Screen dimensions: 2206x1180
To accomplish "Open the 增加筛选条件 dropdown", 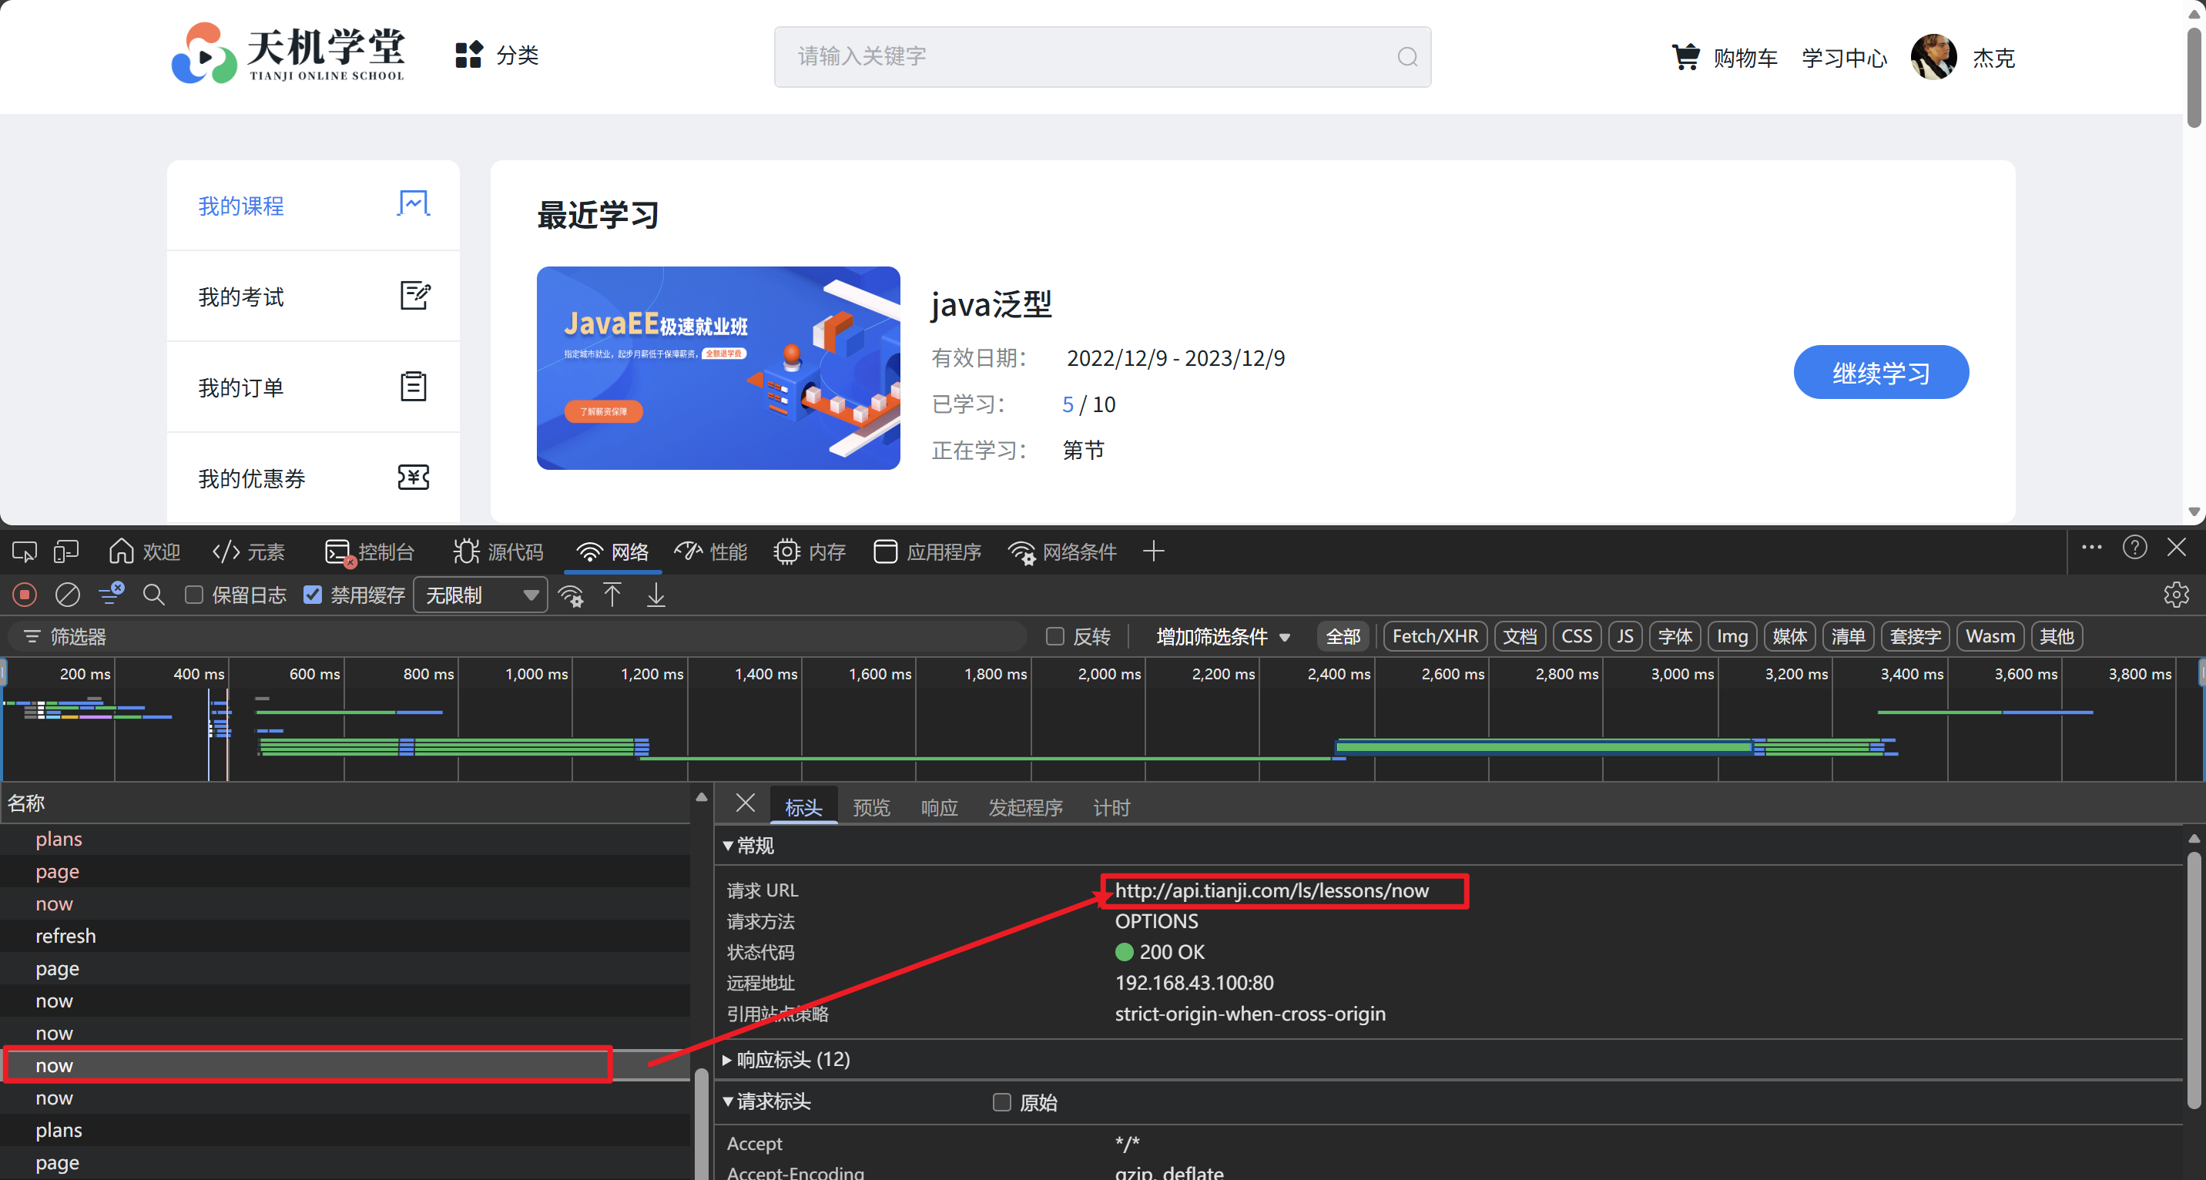I will [x=1222, y=636].
